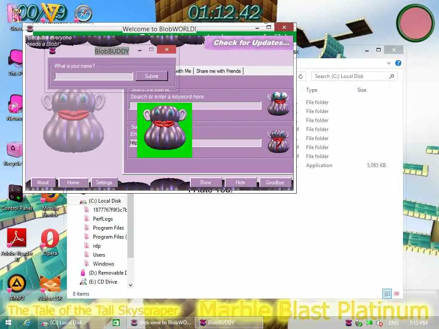Open BlobWORLD Settings
The width and height of the screenshot is (439, 329).
(x=104, y=182)
